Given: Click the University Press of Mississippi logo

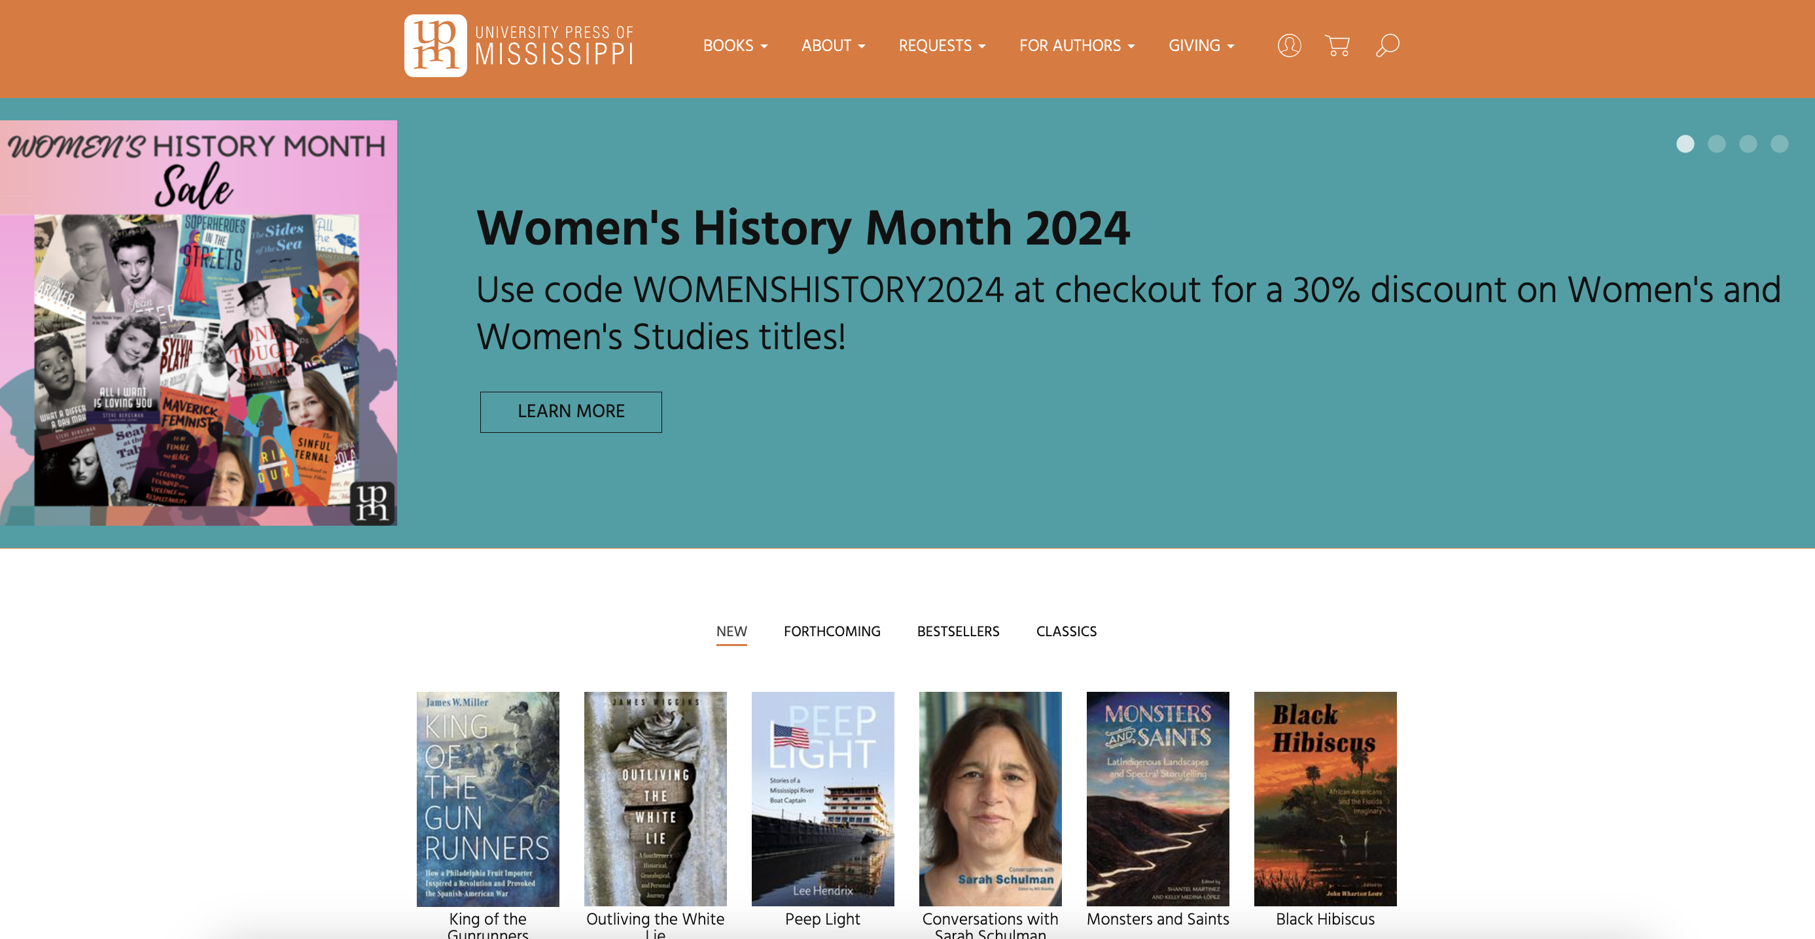Looking at the screenshot, I should click(x=520, y=46).
